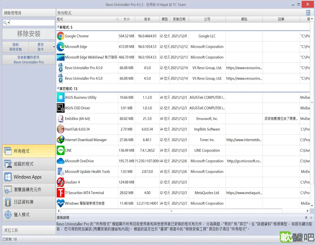The image size is (316, 245).
Task: Click the "已安裝: 18" status bar entry
Action: [9, 239]
